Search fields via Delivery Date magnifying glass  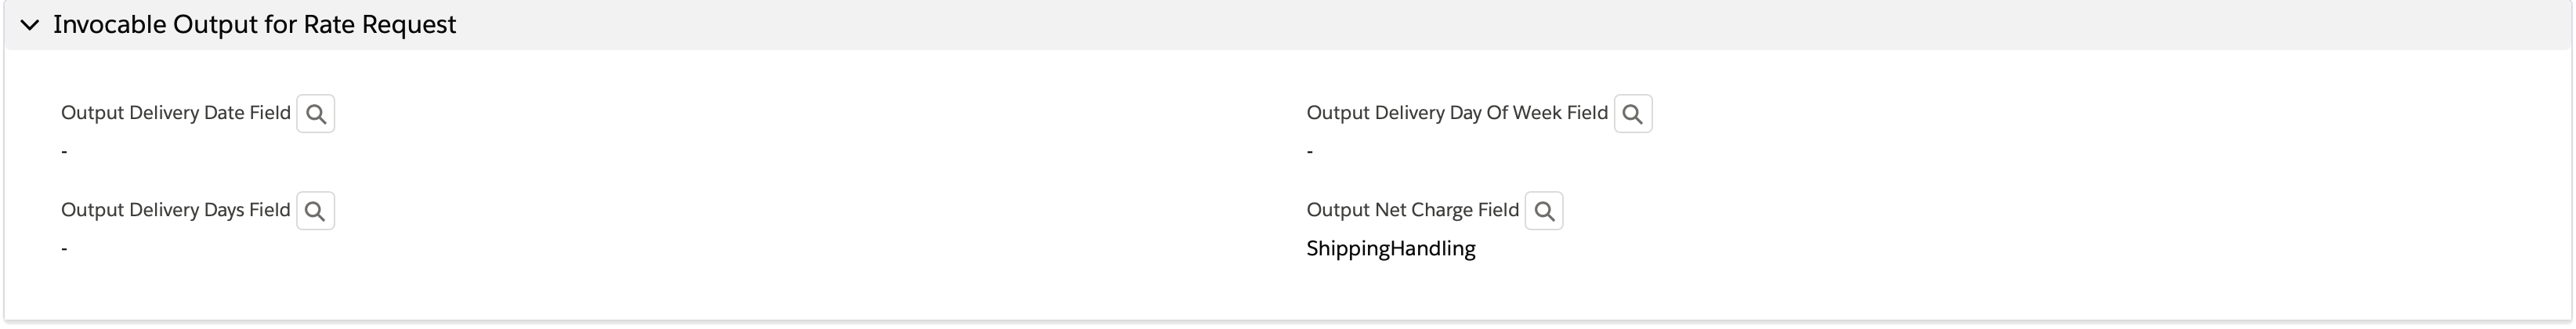click(315, 114)
